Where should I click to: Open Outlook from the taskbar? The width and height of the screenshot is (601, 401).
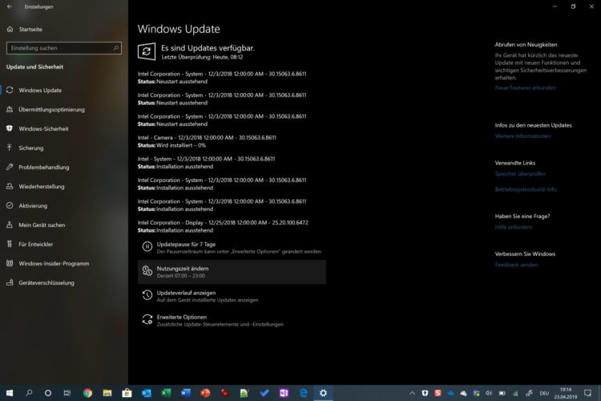click(147, 393)
